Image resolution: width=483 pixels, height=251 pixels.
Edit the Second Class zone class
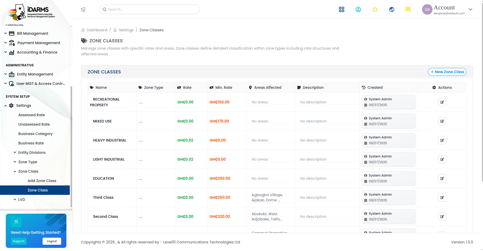[442, 217]
